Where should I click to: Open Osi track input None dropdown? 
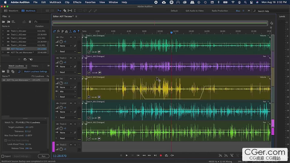(66, 87)
